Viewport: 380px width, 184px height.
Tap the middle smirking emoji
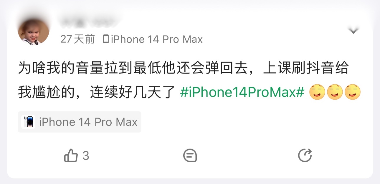click(x=335, y=92)
